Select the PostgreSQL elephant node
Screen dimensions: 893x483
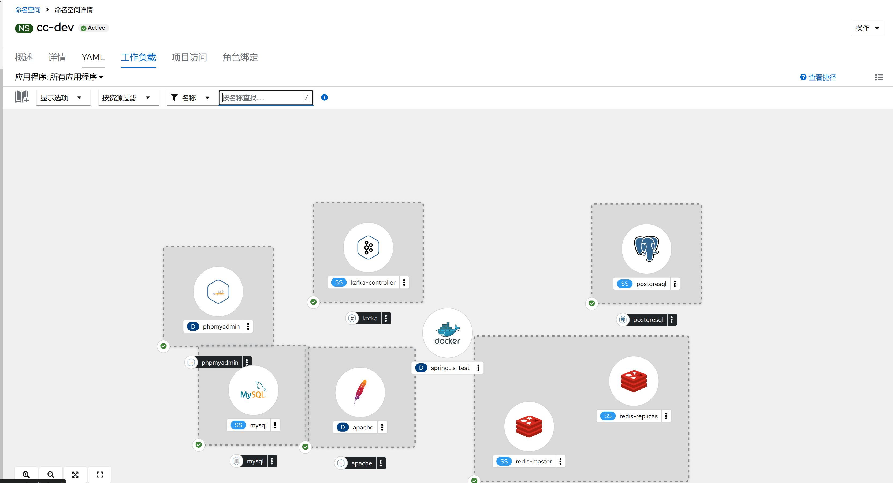[x=646, y=249]
